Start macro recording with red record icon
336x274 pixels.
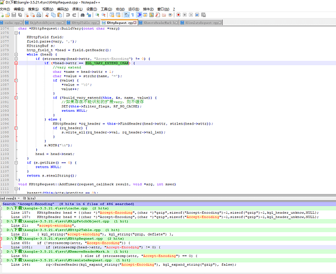178,15
